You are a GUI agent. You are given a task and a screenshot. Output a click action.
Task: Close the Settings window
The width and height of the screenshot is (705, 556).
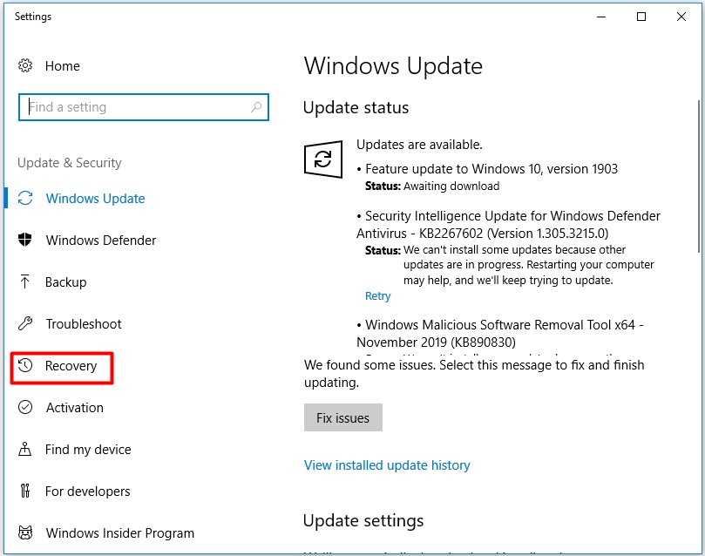[681, 17]
